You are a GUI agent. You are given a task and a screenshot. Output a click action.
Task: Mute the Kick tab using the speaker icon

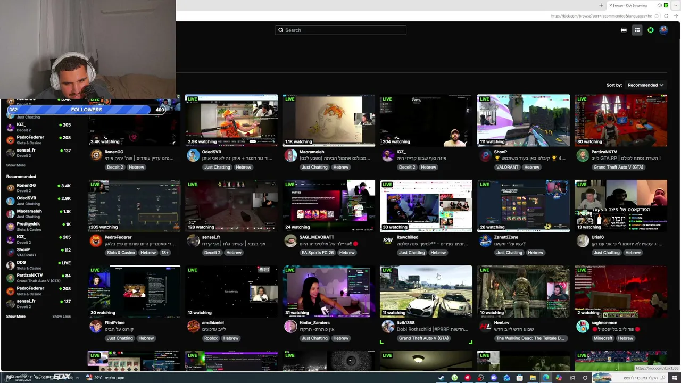[x=659, y=5]
